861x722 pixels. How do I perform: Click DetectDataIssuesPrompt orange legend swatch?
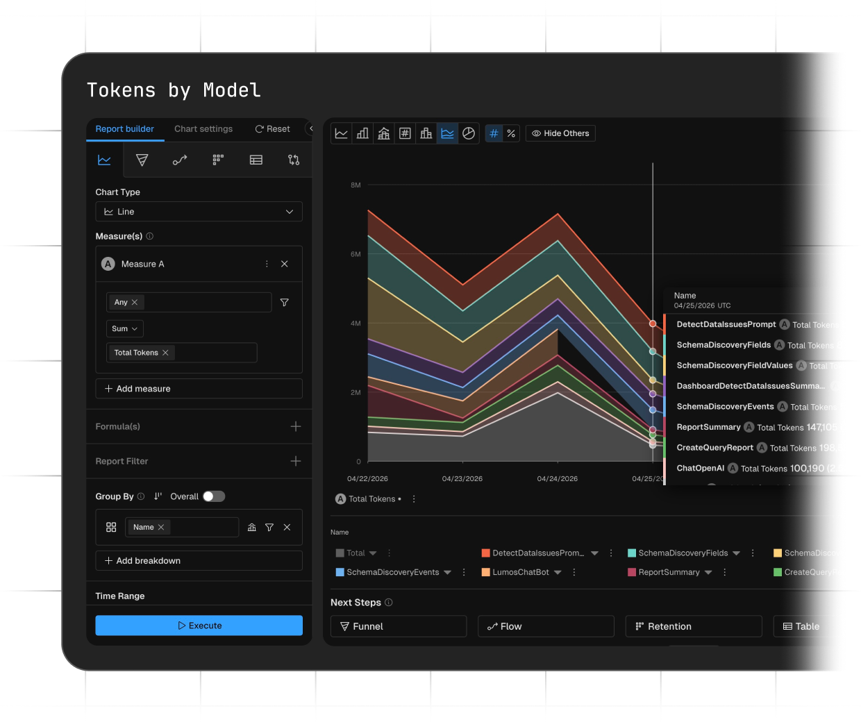pos(486,553)
